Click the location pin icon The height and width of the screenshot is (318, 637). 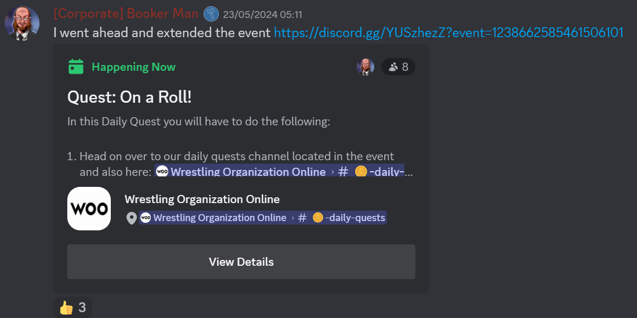click(131, 218)
